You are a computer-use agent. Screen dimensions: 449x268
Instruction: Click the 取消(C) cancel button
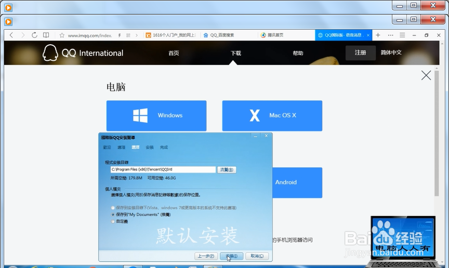(x=257, y=256)
